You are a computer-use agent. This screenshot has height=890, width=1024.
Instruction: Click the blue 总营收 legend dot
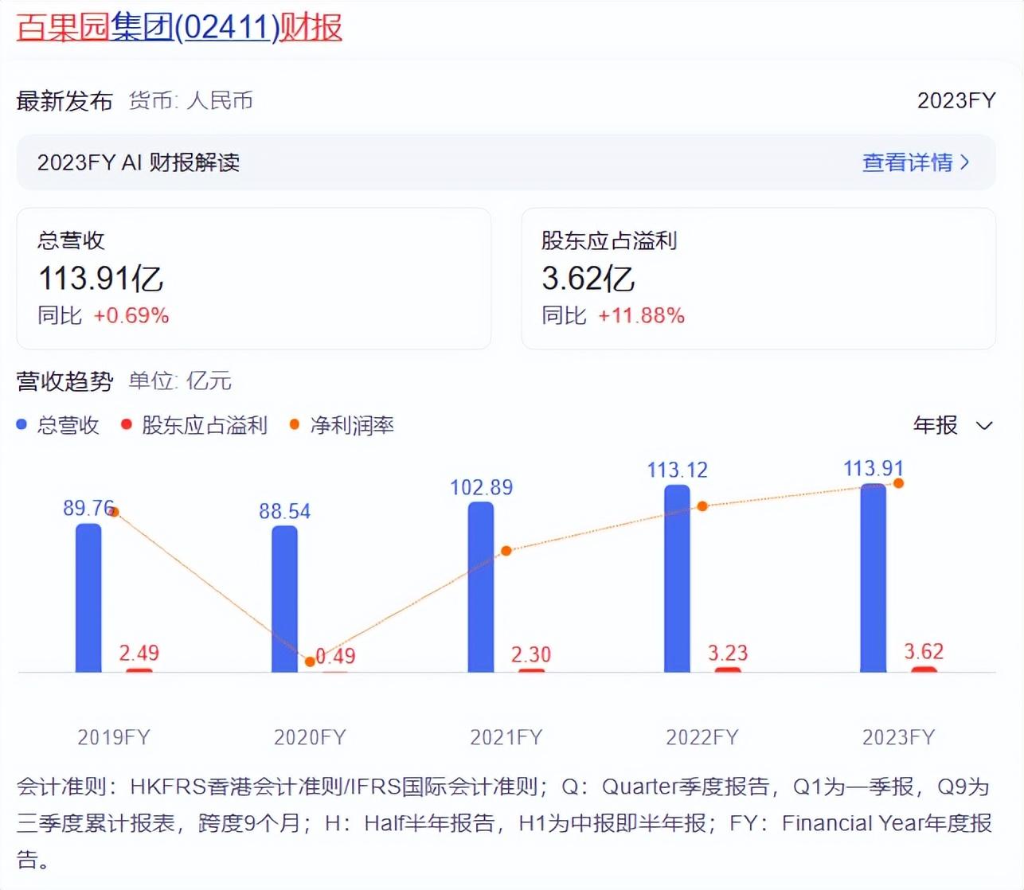point(22,425)
